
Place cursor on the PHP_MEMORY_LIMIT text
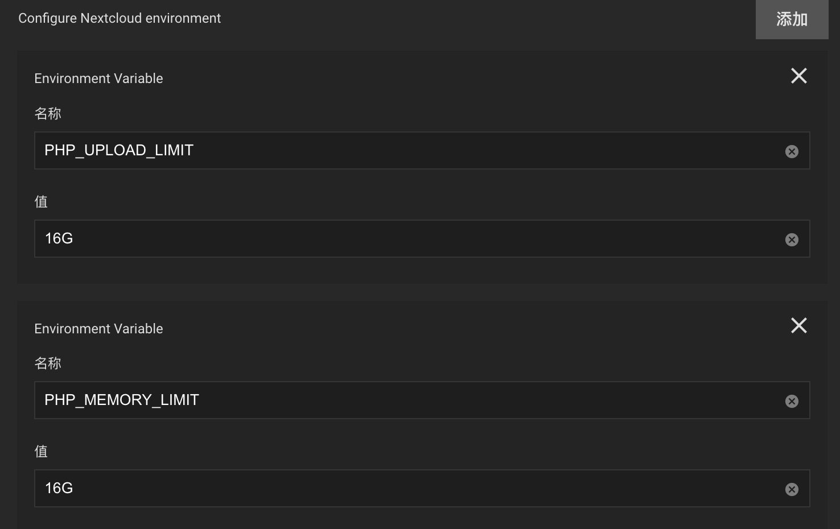click(122, 400)
